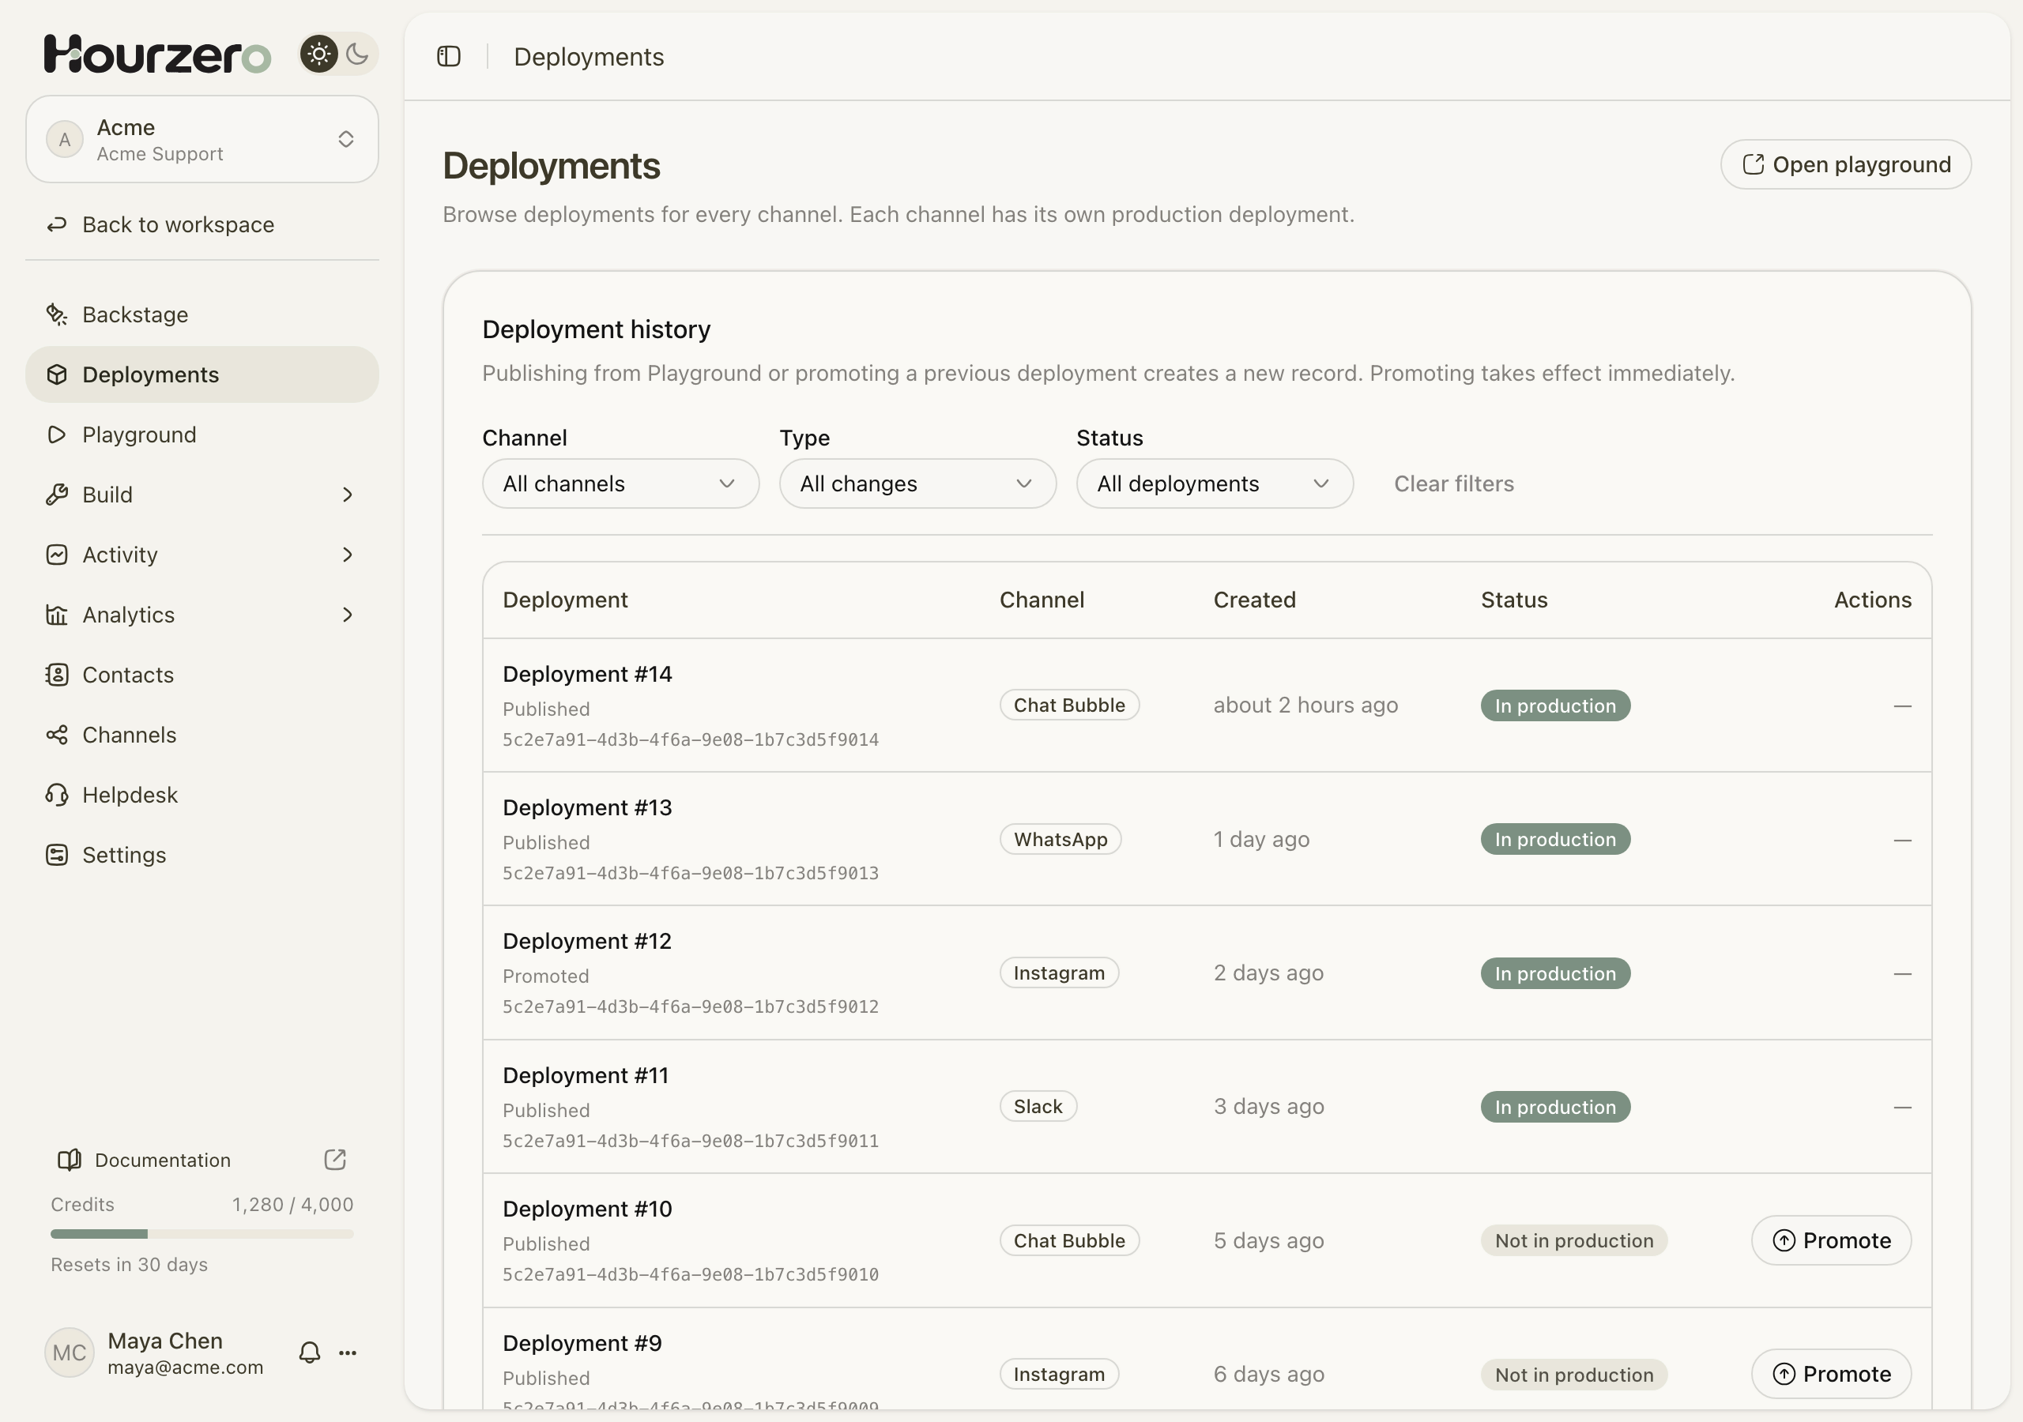This screenshot has width=2023, height=1422.
Task: Click the credits usage progress bar
Action: pos(202,1234)
